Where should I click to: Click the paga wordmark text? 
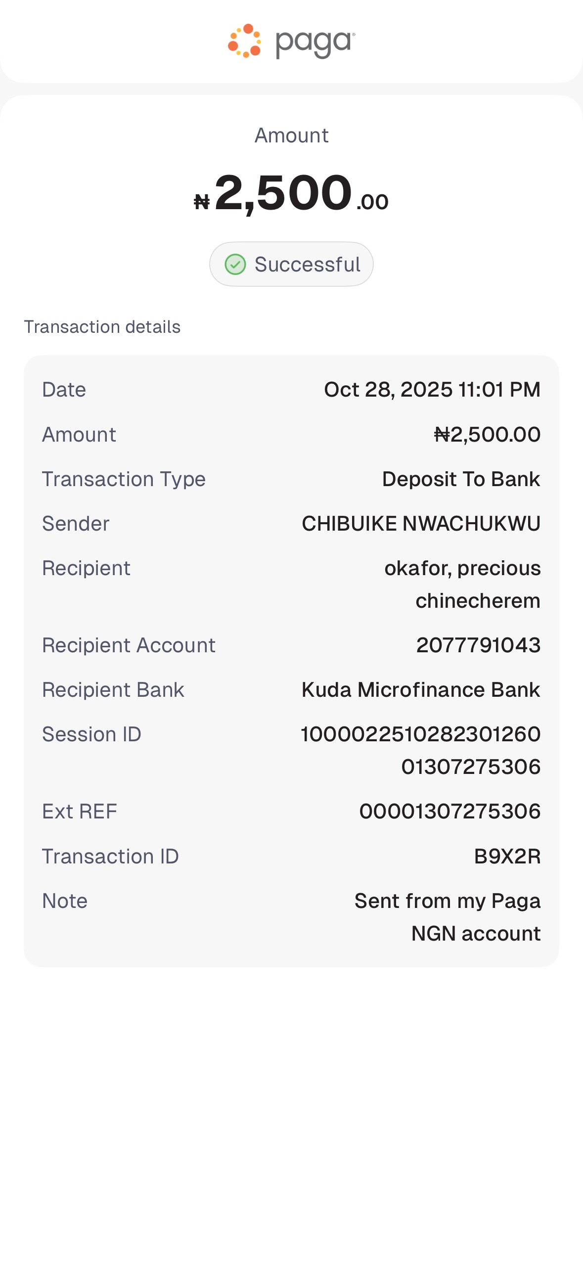pos(315,44)
